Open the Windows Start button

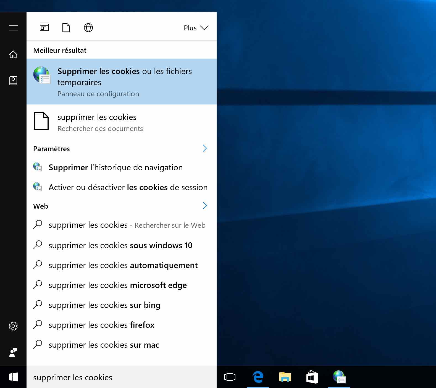(x=13, y=377)
